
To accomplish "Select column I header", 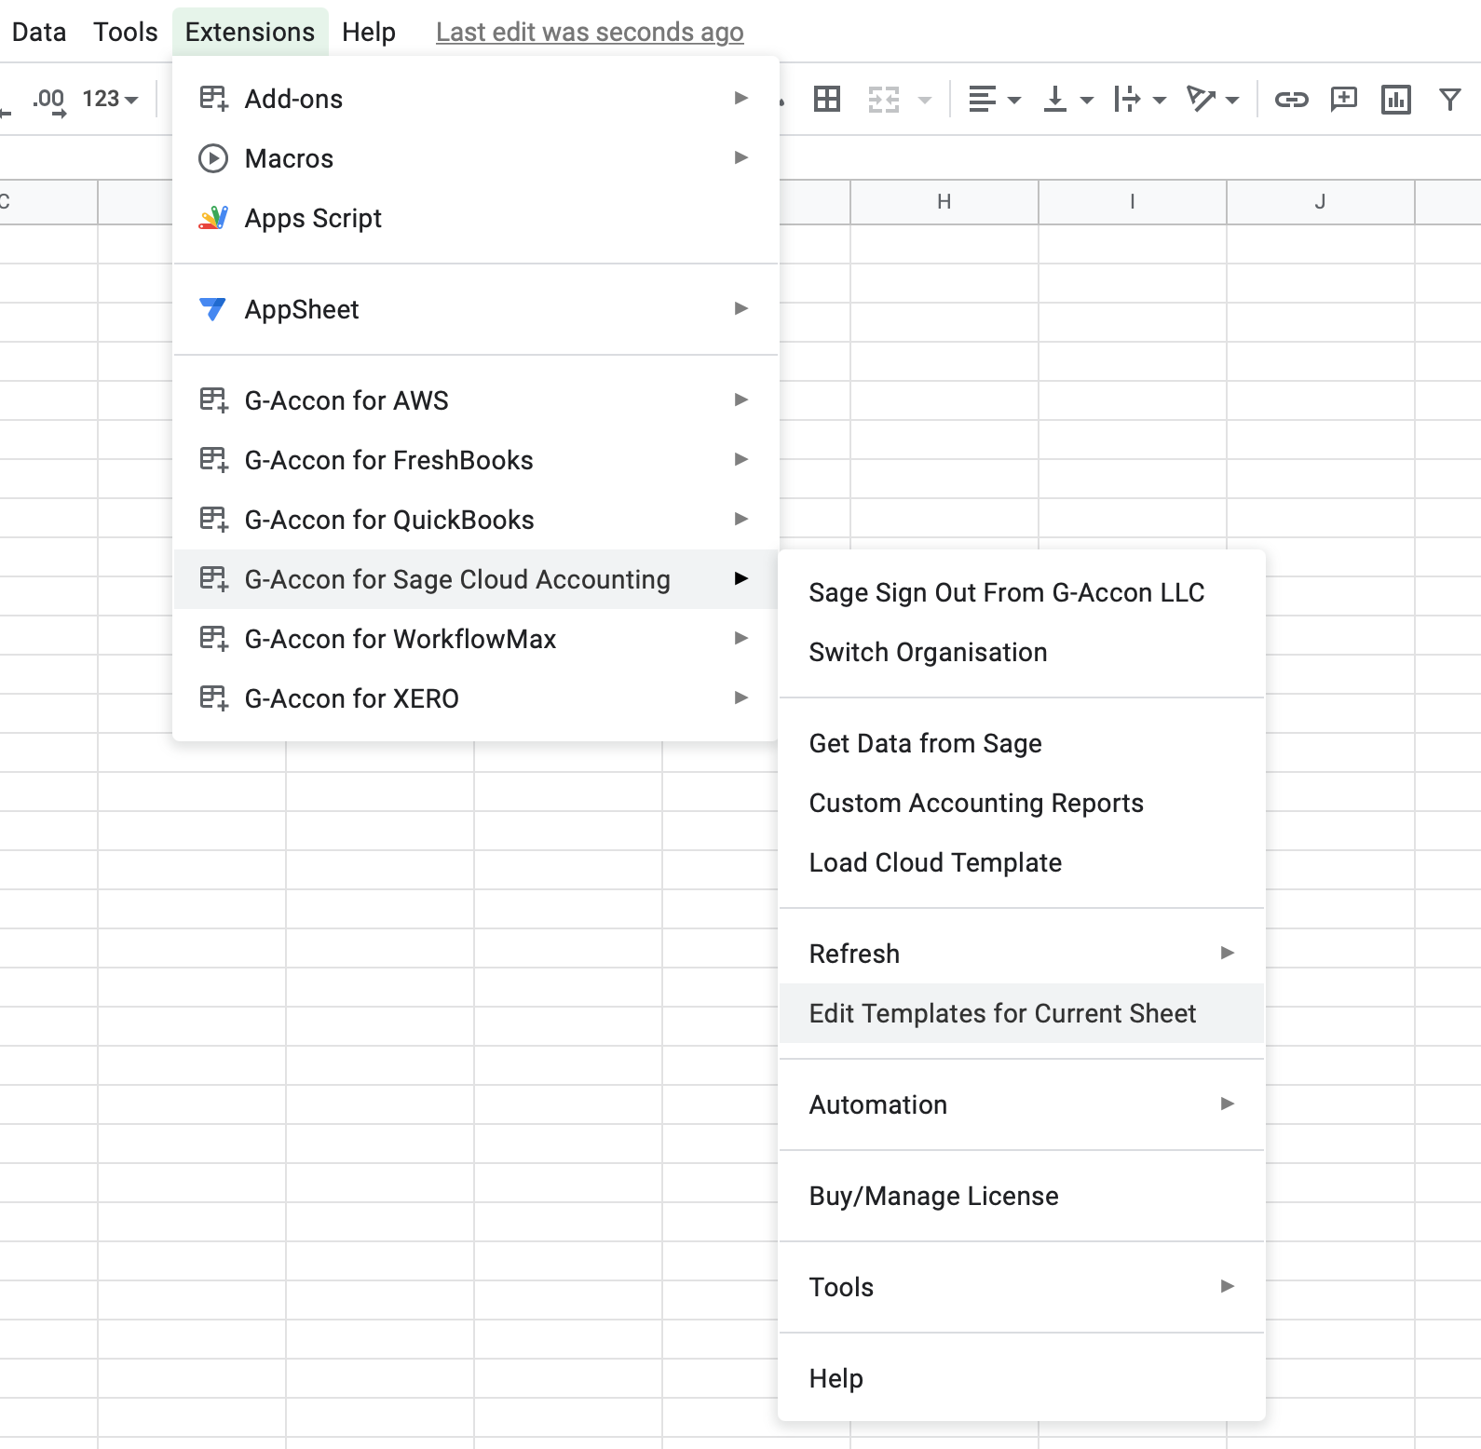I will [1133, 202].
